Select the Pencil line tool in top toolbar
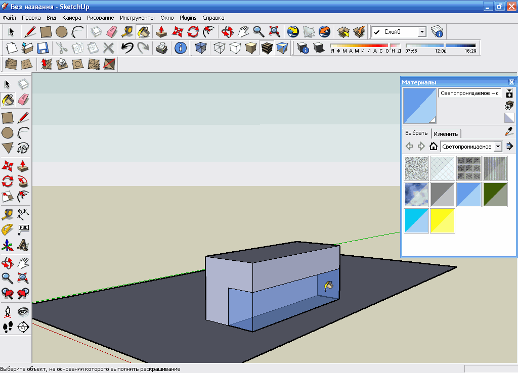 30,32
